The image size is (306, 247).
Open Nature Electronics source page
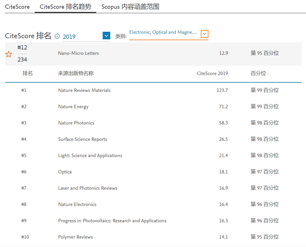(x=77, y=204)
